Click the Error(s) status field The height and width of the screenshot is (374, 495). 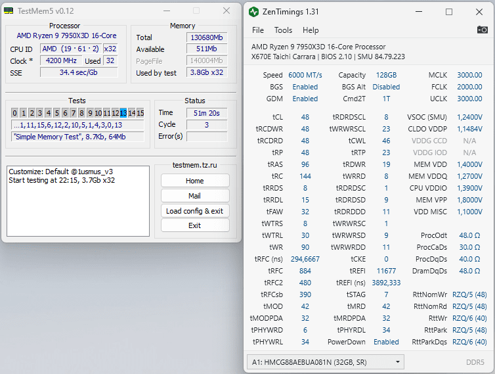tap(207, 136)
